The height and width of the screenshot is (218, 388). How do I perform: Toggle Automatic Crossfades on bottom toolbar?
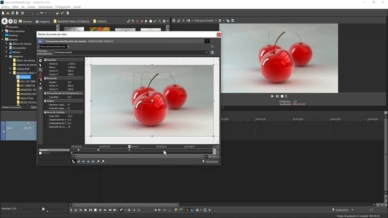[x=192, y=210]
